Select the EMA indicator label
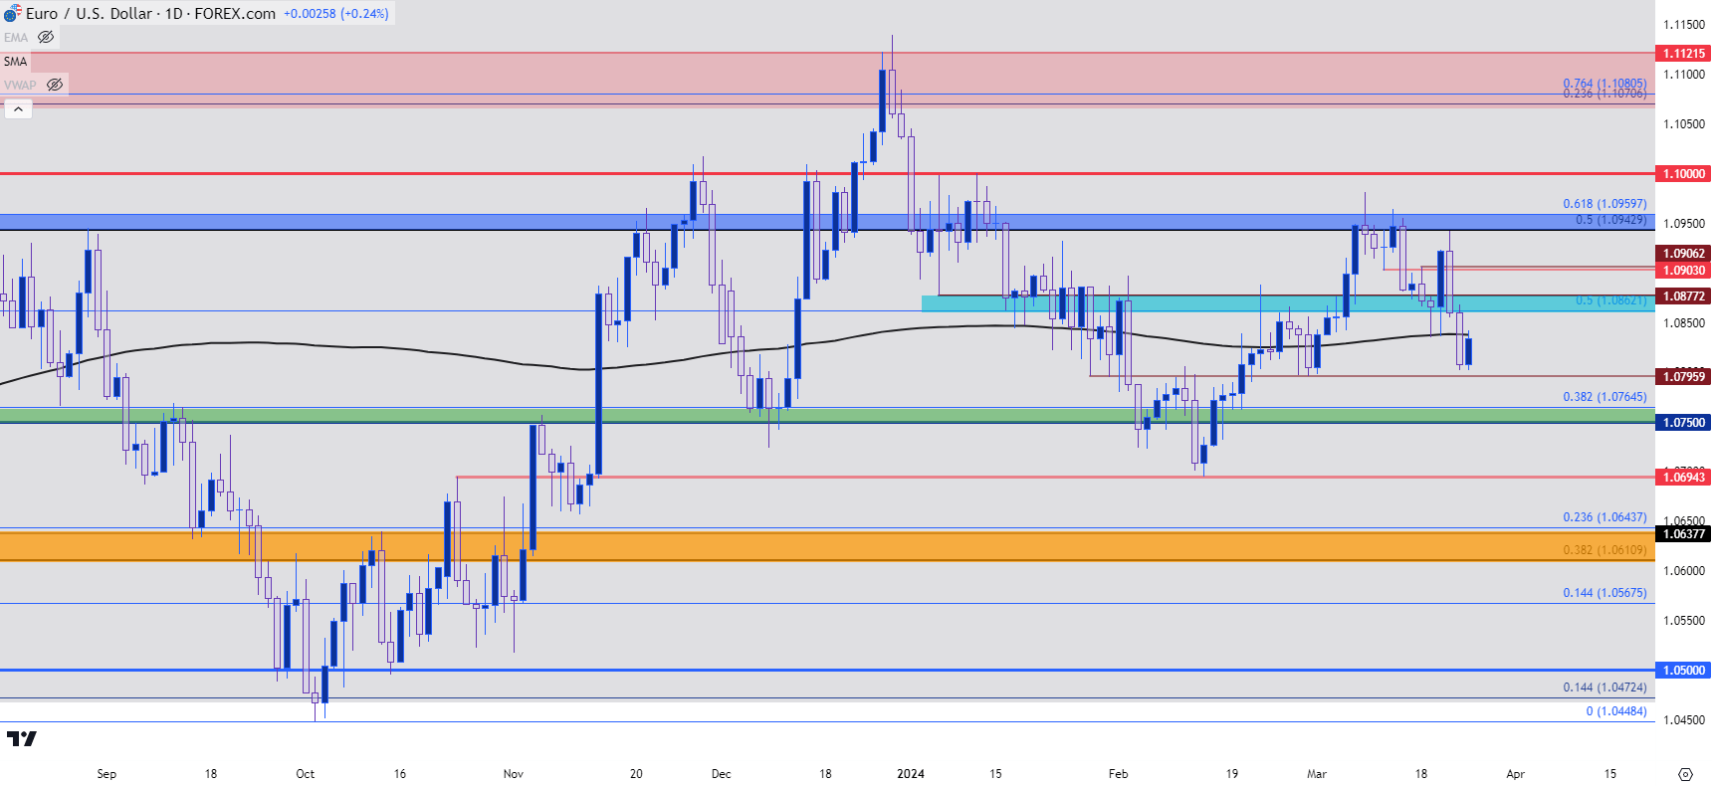Image resolution: width=1712 pixels, height=786 pixels. (x=16, y=38)
